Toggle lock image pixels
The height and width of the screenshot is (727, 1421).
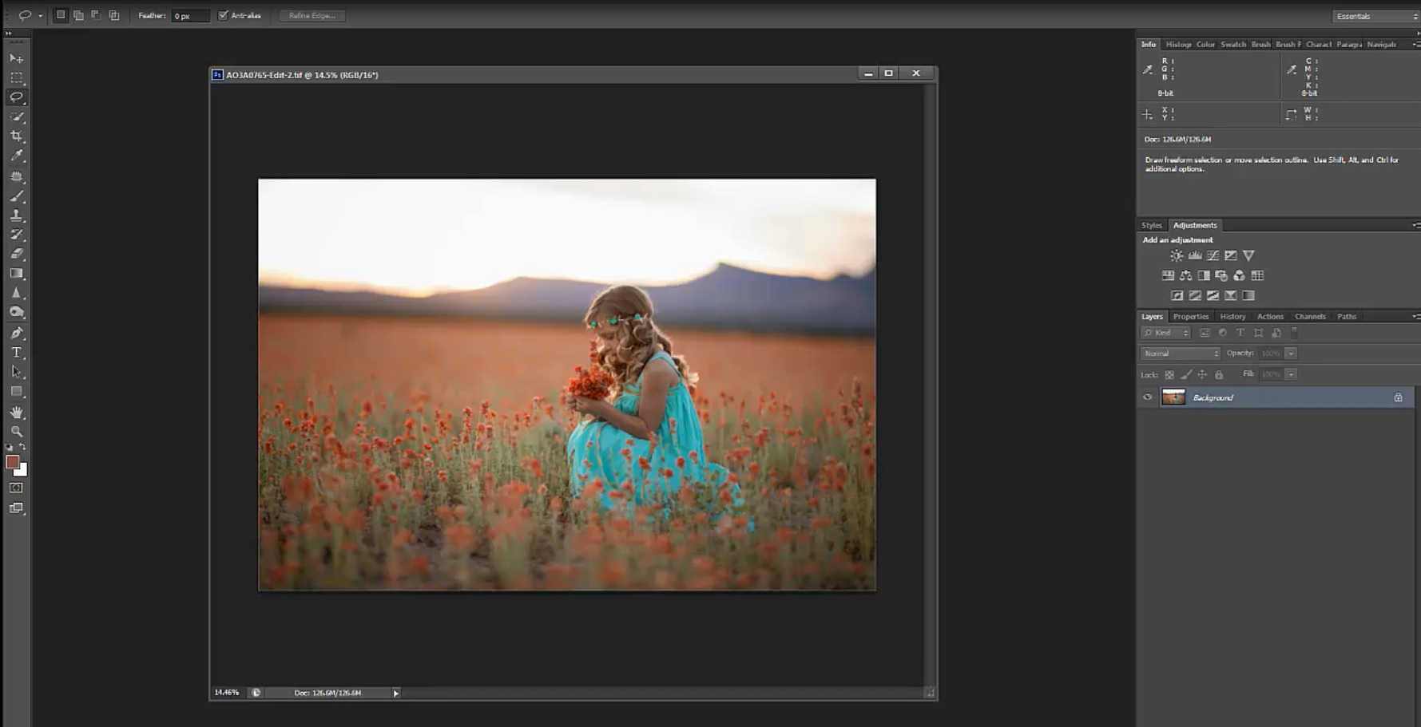[1186, 374]
